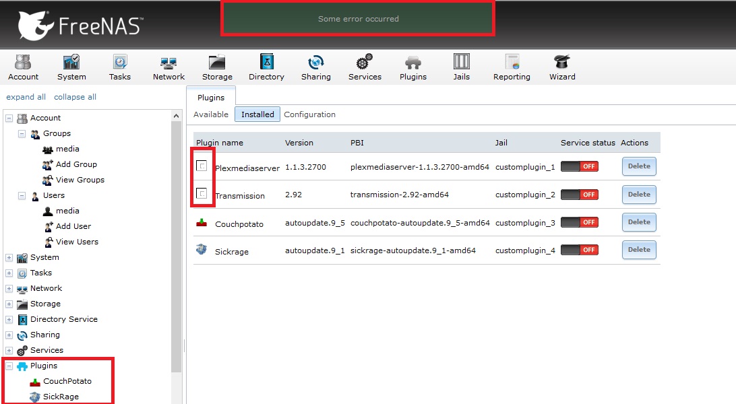Click the Couchpotato plugin icon in the table
This screenshot has height=404, width=736.
[x=202, y=222]
